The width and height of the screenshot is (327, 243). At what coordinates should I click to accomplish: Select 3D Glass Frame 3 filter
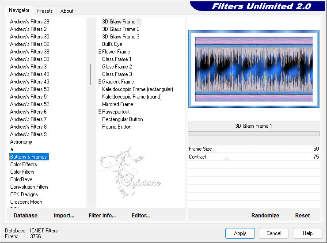[x=121, y=37]
